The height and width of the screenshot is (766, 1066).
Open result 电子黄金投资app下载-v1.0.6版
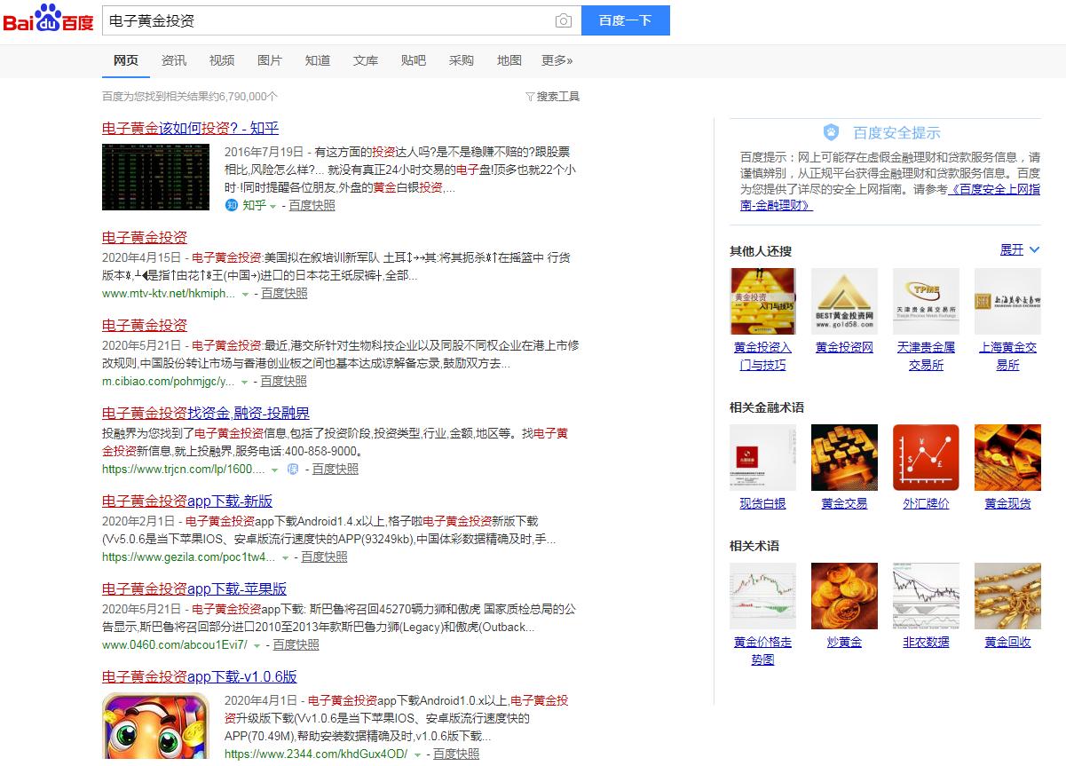pos(200,676)
